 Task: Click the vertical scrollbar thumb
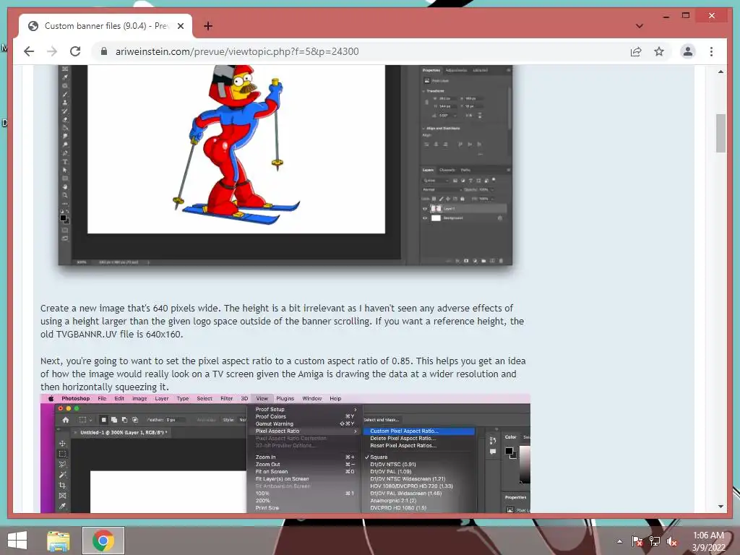[720, 133]
